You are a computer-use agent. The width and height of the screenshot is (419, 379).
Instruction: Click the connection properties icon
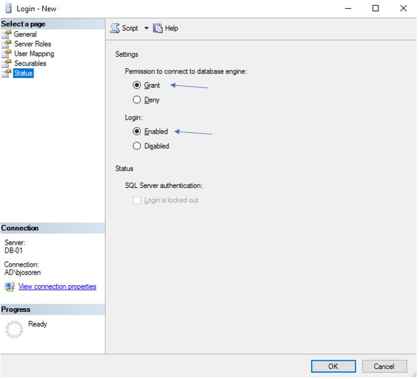coord(9,287)
